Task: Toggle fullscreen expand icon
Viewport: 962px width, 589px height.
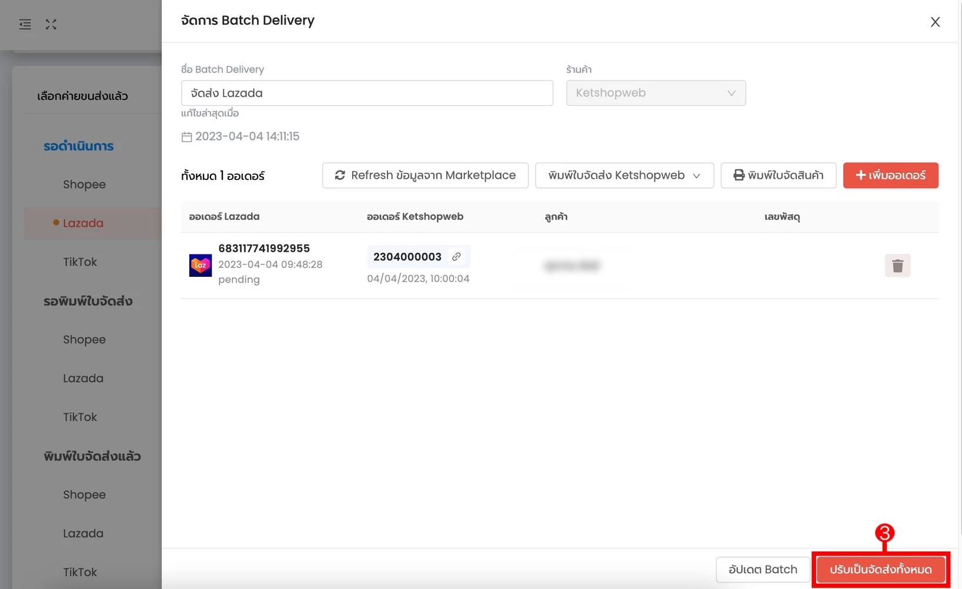Action: (x=51, y=24)
